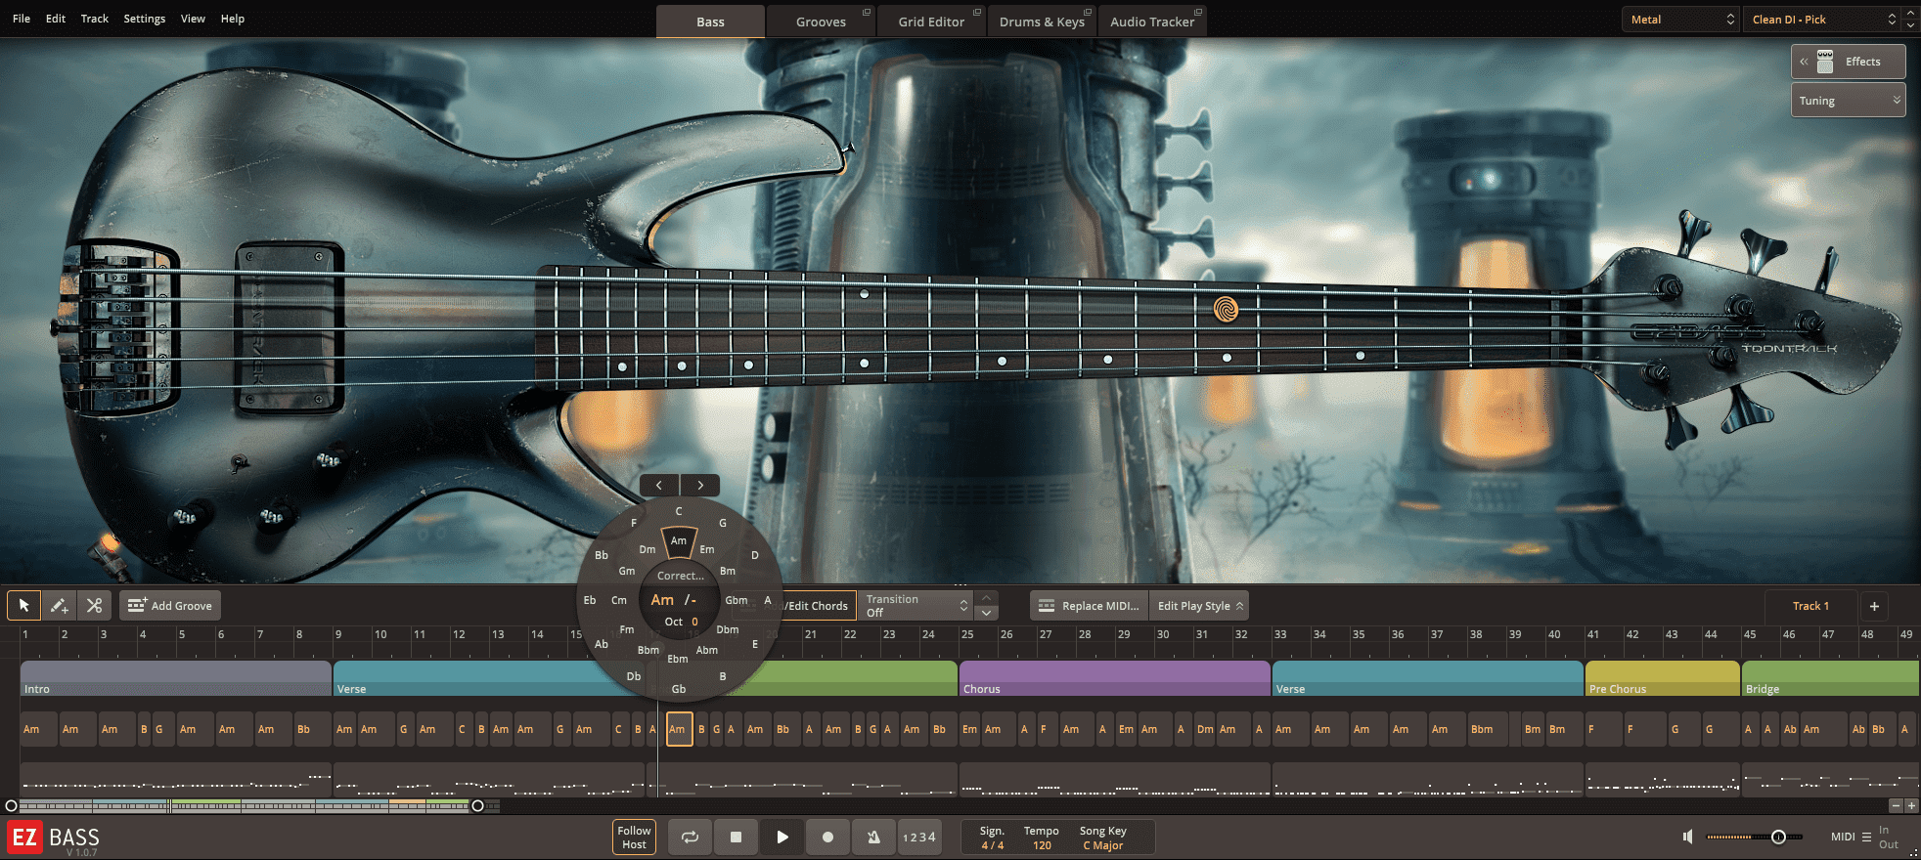Select the arrow pointer tool
Screen dimensions: 1921x860
24,606
